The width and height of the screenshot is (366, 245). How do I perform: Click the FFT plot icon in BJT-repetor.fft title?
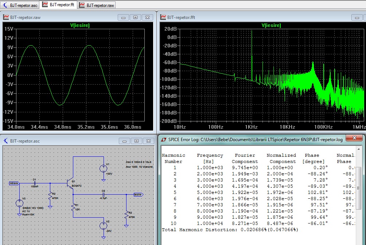pos(163,17)
